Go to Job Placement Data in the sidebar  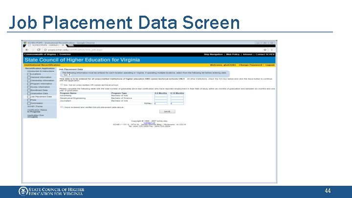[x=41, y=97]
